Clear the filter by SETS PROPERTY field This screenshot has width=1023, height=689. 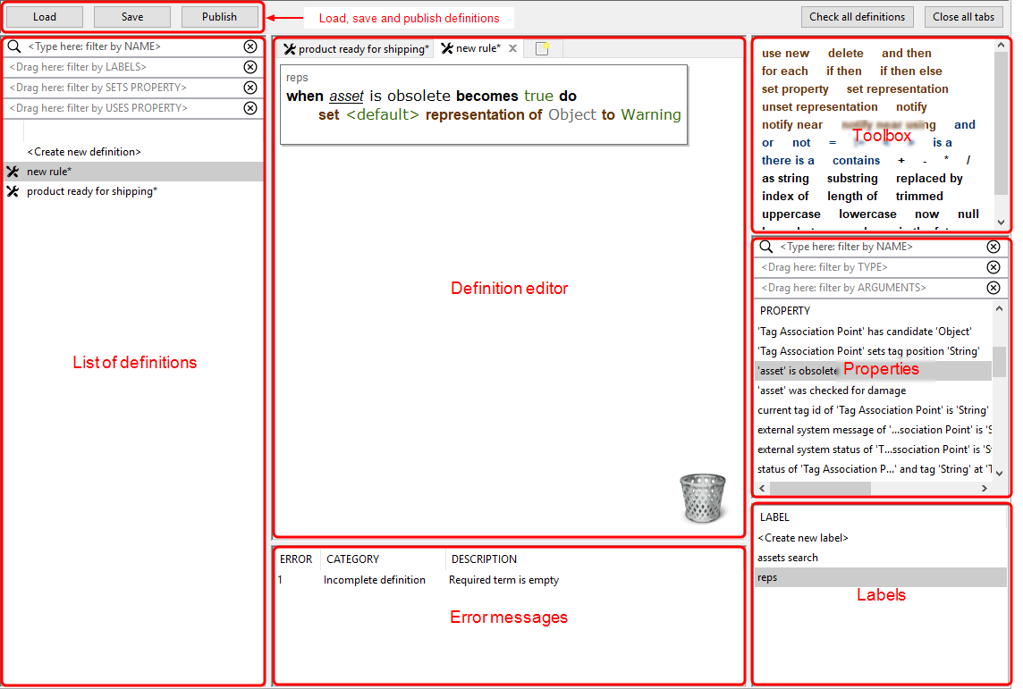(250, 88)
